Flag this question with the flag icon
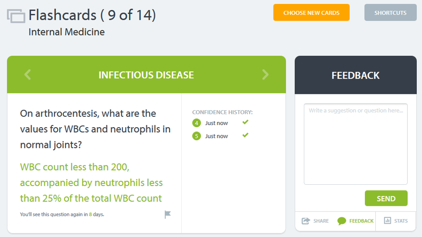 (x=168, y=215)
